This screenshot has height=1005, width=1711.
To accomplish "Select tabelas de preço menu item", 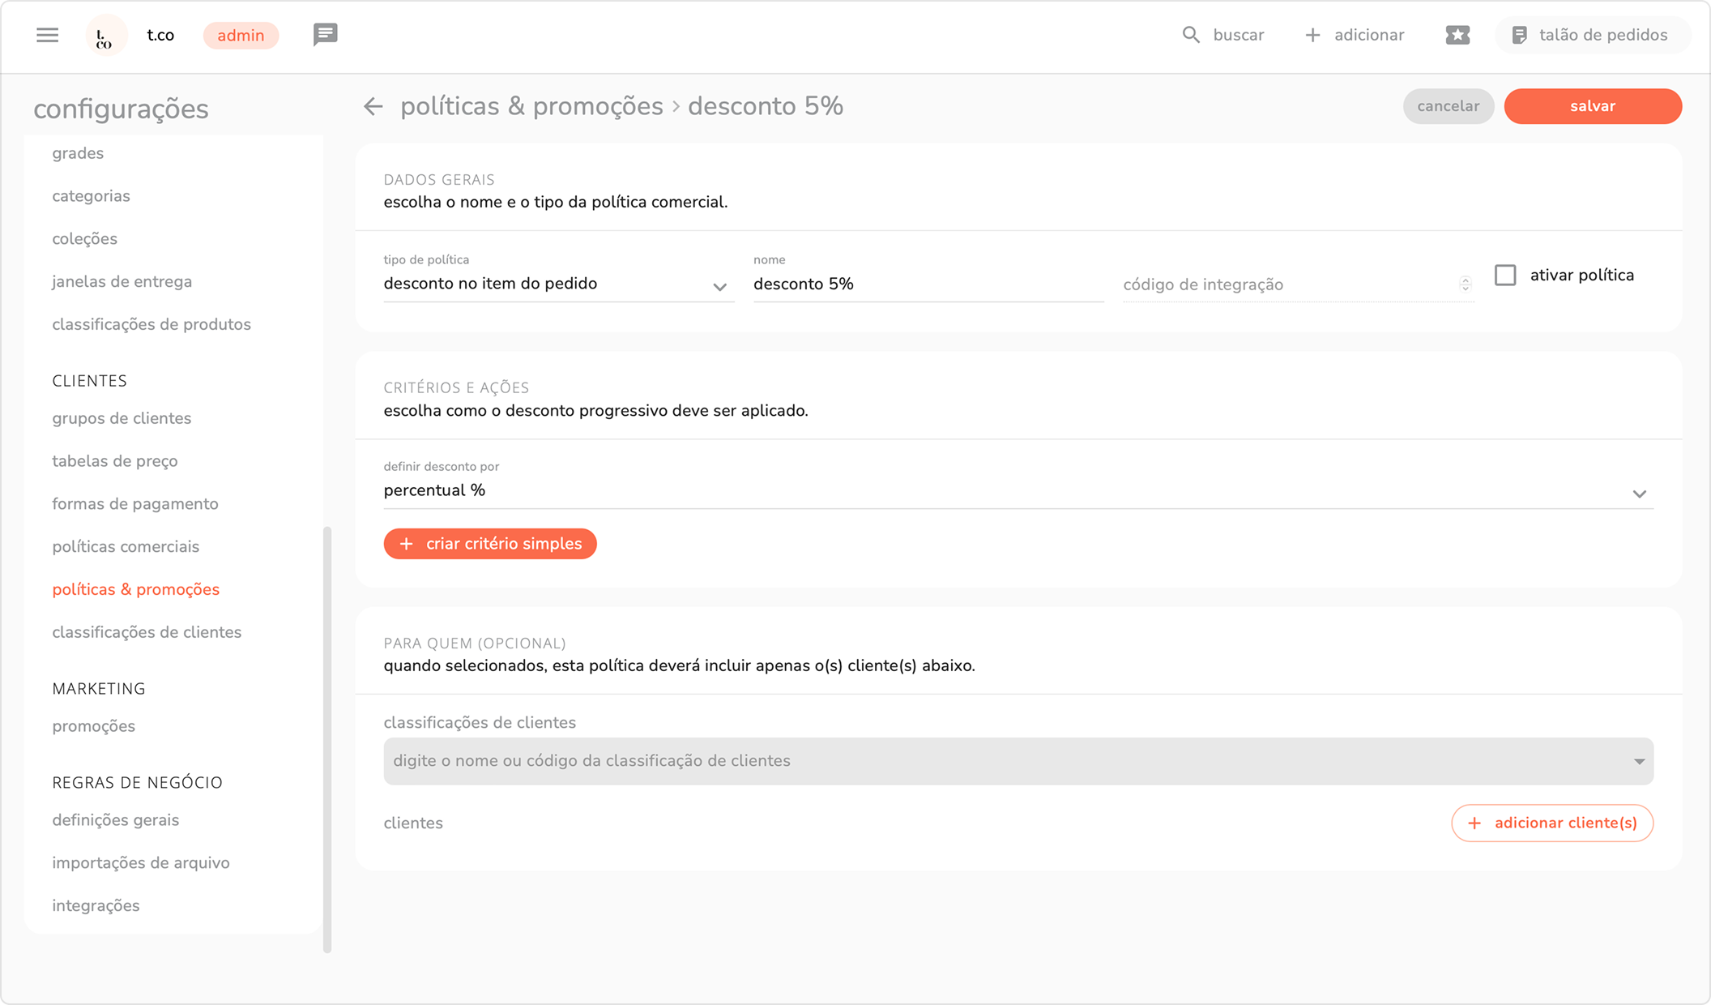I will click(x=114, y=461).
